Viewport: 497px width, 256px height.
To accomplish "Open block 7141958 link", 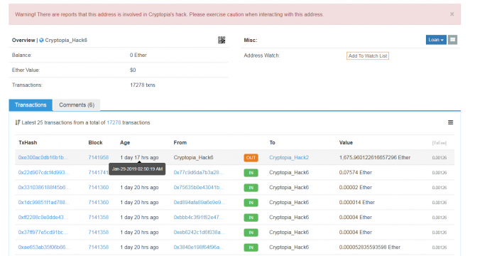I will coord(98,158).
